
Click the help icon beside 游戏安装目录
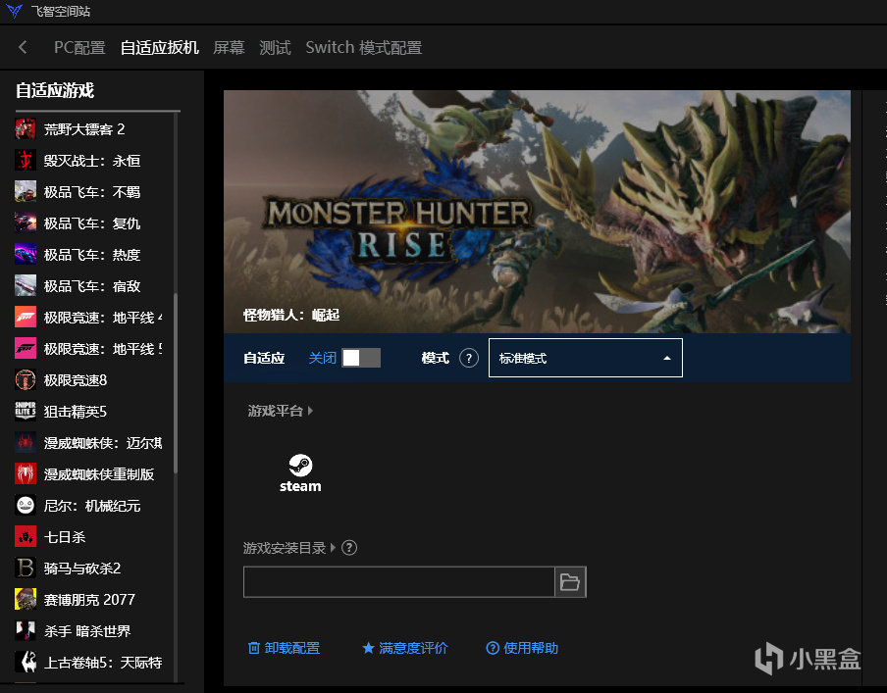[x=349, y=548]
